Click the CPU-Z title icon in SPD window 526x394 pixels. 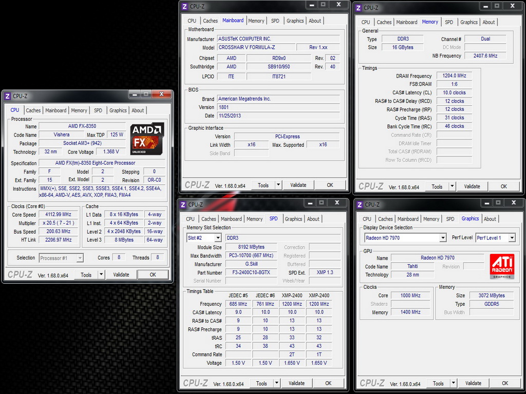click(183, 204)
